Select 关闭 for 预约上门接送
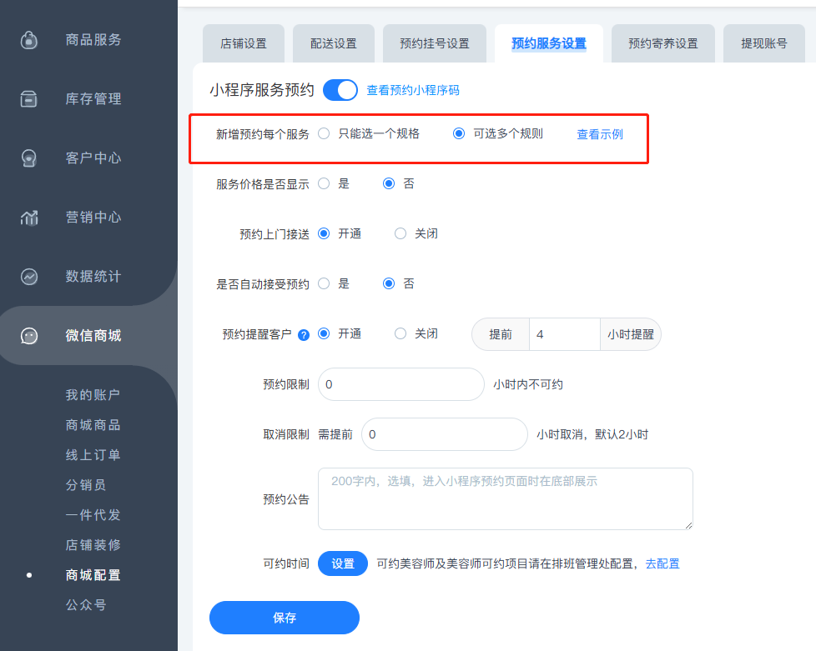Image resolution: width=816 pixels, height=651 pixels. (400, 233)
